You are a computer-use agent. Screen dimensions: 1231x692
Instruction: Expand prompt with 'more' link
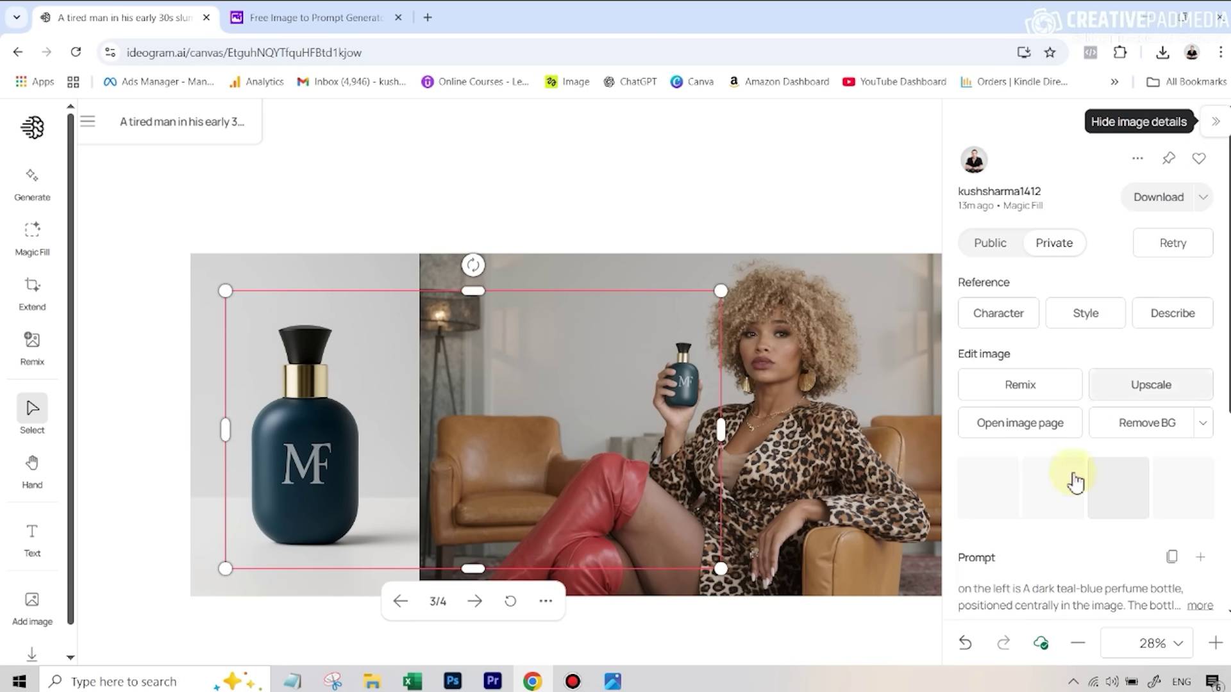pos(1200,605)
